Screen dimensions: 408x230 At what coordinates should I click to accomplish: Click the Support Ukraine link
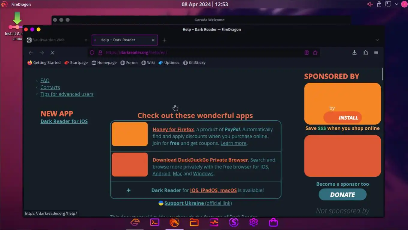point(198,203)
